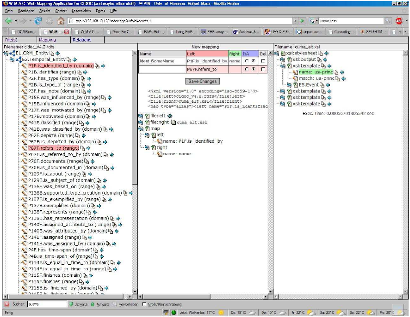
Task: Open the Datei menu
Action: pos(9,11)
